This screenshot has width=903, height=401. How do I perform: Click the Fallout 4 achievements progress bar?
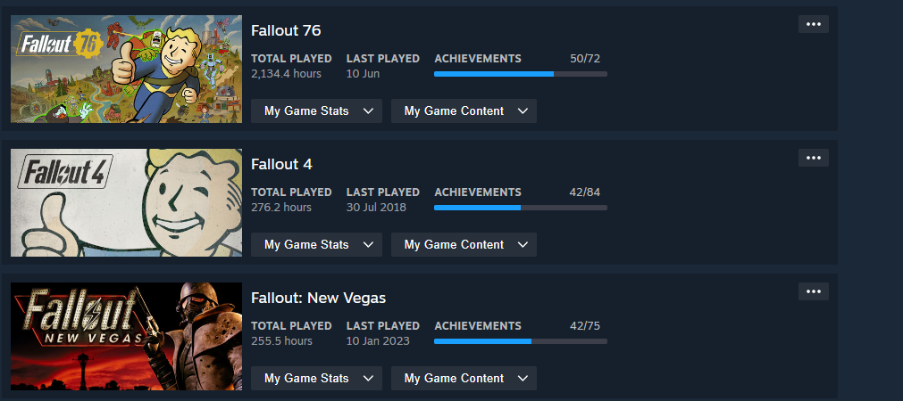tap(521, 208)
